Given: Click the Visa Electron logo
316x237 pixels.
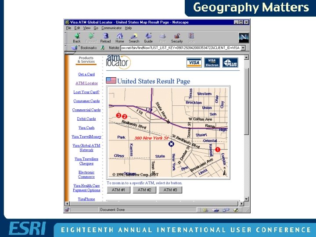Looking at the screenshot, I should point(212,62).
